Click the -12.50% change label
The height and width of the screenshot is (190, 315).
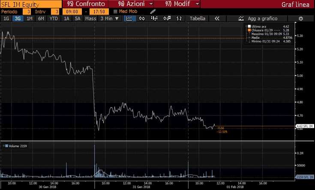point(222,132)
